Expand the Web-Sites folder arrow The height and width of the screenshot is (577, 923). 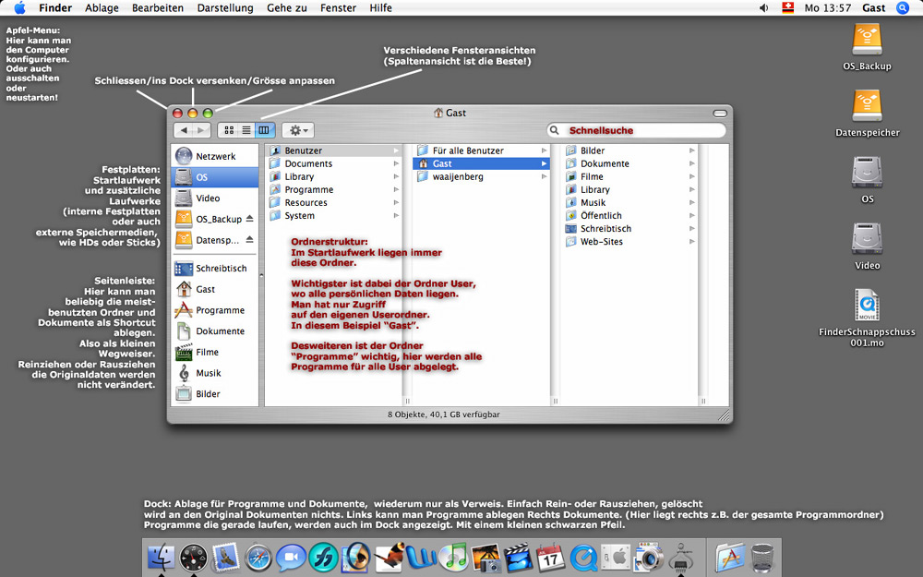pos(691,241)
